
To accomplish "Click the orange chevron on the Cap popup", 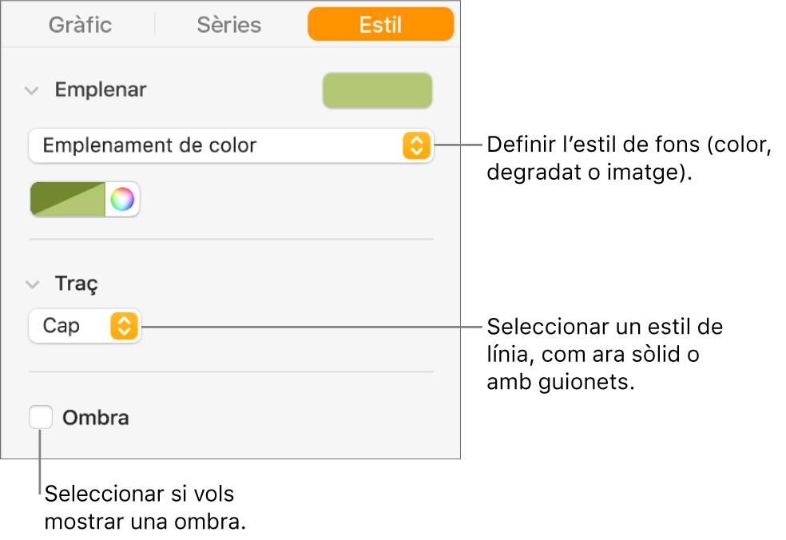I will tap(125, 326).
